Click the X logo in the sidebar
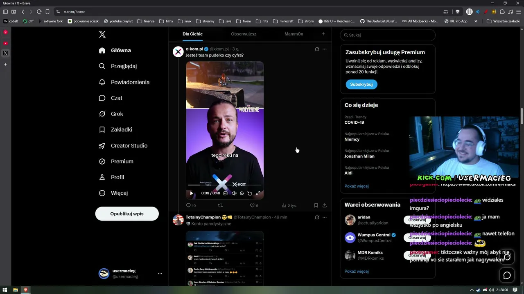The image size is (524, 294). 102,35
